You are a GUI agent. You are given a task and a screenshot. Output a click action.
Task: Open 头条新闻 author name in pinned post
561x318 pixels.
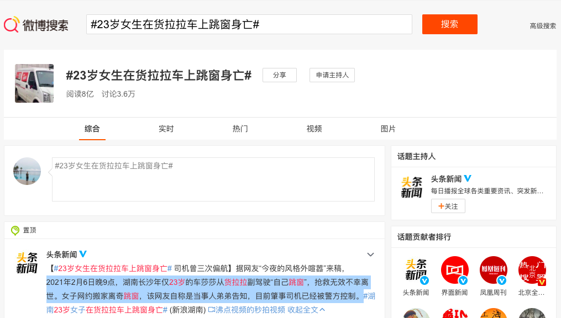coord(61,255)
